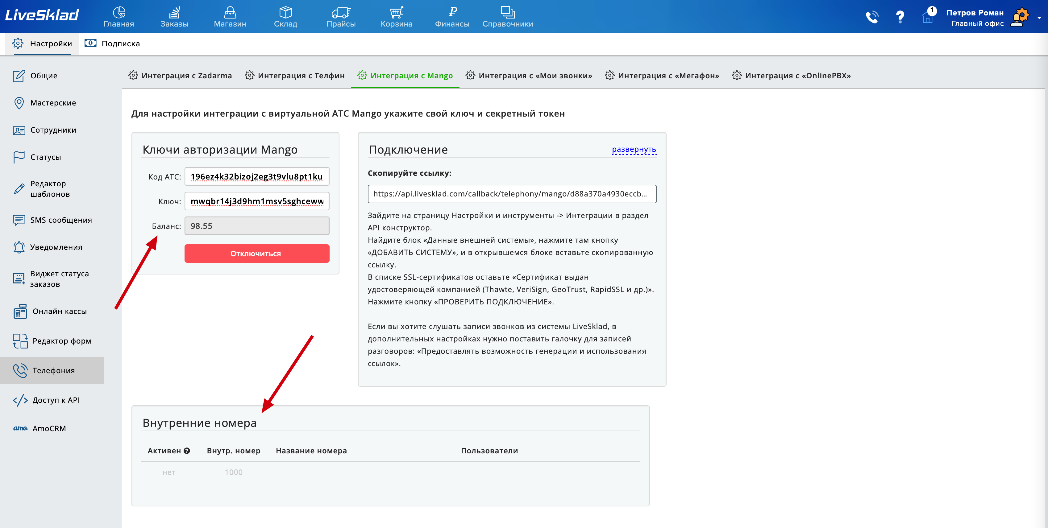This screenshot has height=528, width=1048.
Task: Open help via the question mark icon
Action: [x=900, y=17]
